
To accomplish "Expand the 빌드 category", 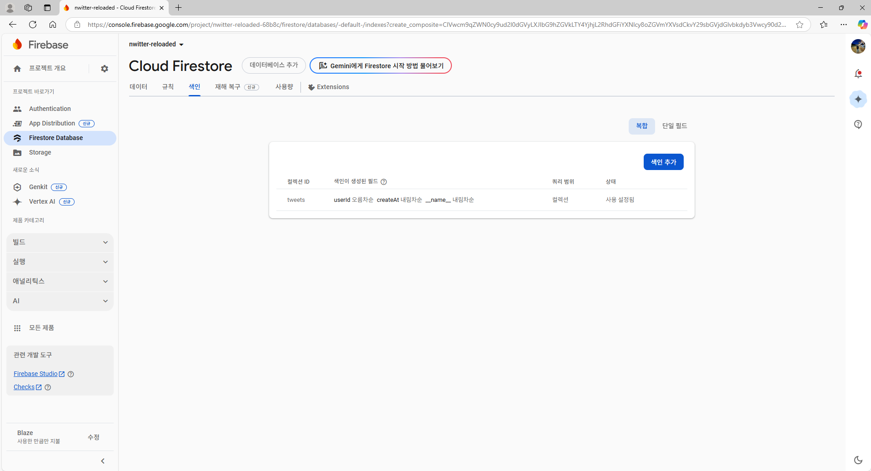I will (x=60, y=242).
